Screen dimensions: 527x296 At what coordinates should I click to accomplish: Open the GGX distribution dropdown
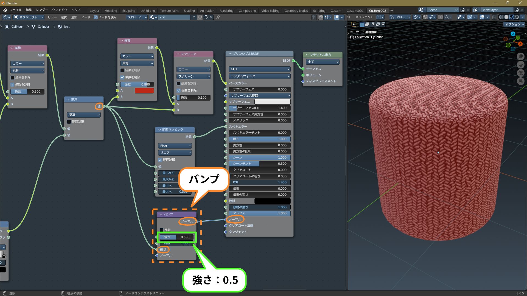point(259,69)
